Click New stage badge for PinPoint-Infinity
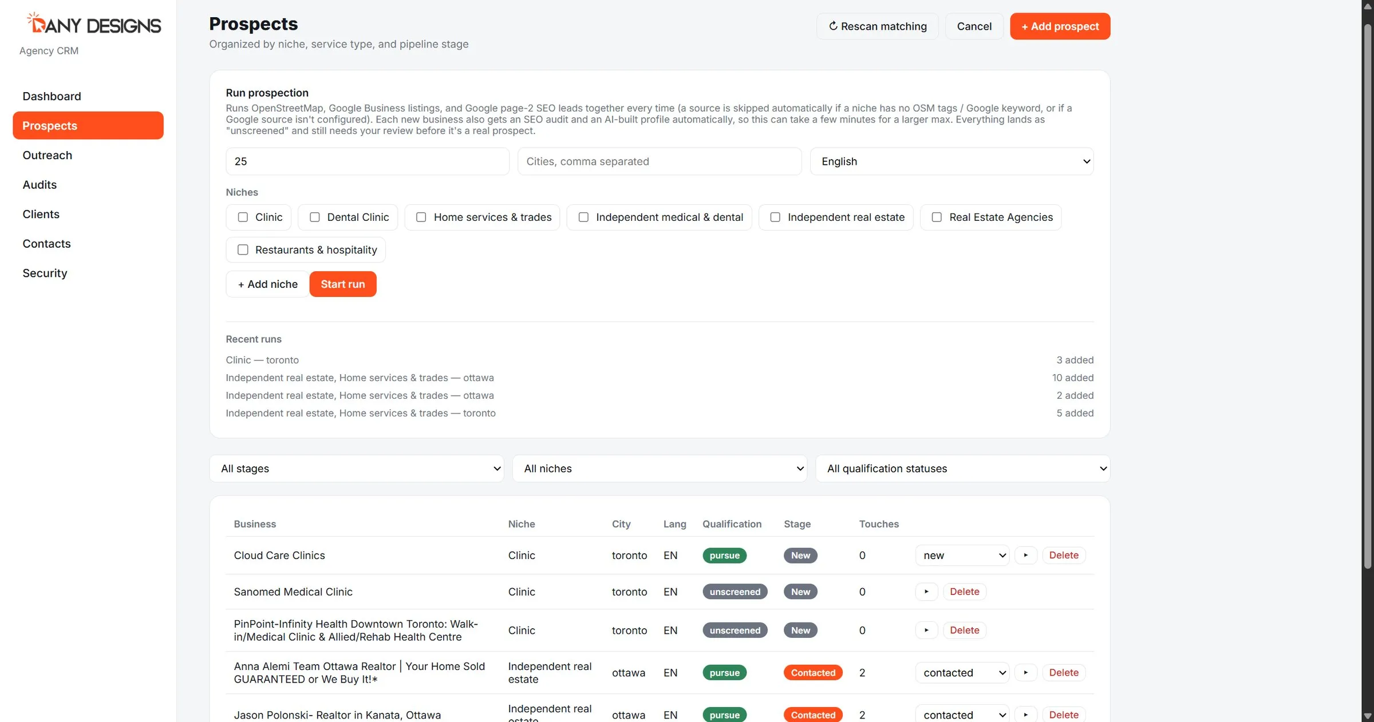This screenshot has width=1374, height=722. click(800, 630)
